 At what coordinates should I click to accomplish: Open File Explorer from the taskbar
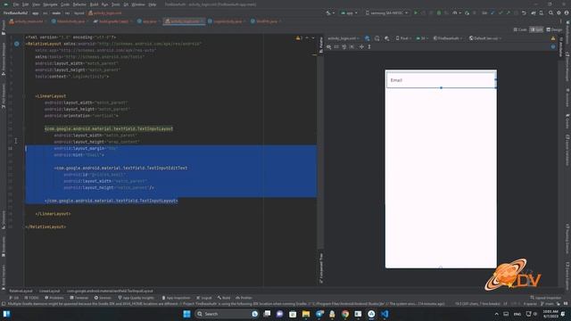coord(306,314)
